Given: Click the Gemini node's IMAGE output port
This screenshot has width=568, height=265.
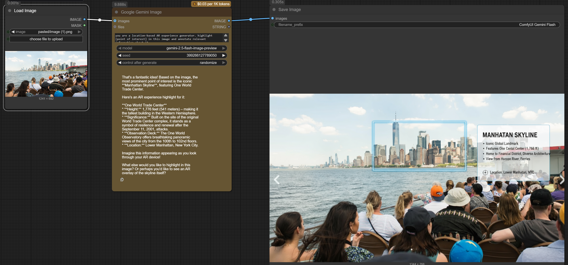Looking at the screenshot, I should pyautogui.click(x=229, y=21).
